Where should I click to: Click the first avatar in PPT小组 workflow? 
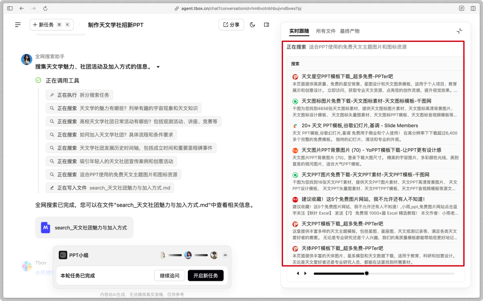(x=163, y=255)
